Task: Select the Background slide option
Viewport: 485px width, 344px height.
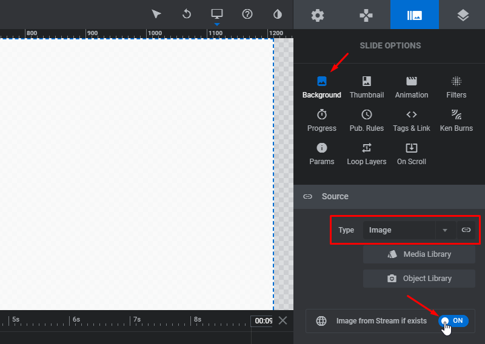Action: point(322,87)
